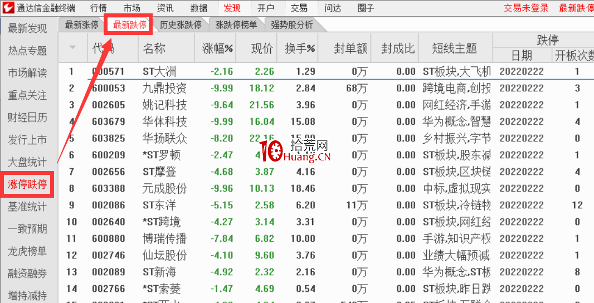Click the 交易未登录 status link

pyautogui.click(x=526, y=8)
